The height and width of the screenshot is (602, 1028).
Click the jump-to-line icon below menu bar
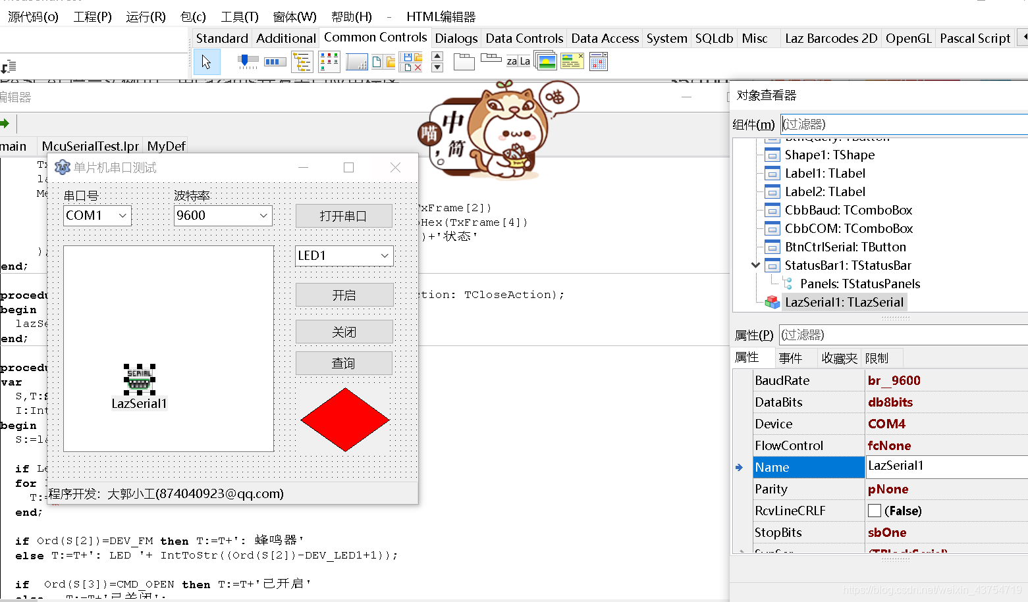pyautogui.click(x=9, y=66)
